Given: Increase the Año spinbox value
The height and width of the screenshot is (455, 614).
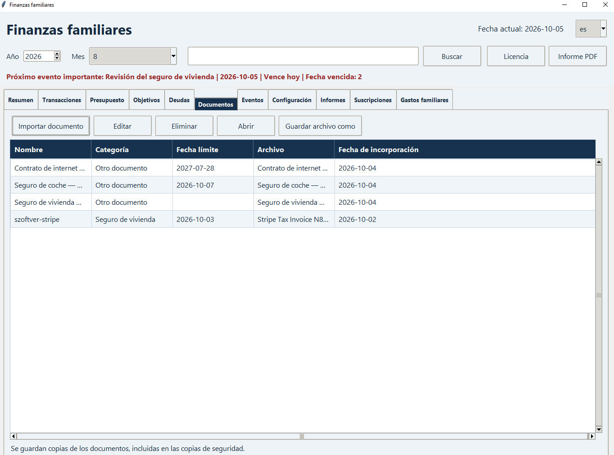Looking at the screenshot, I should (57, 54).
